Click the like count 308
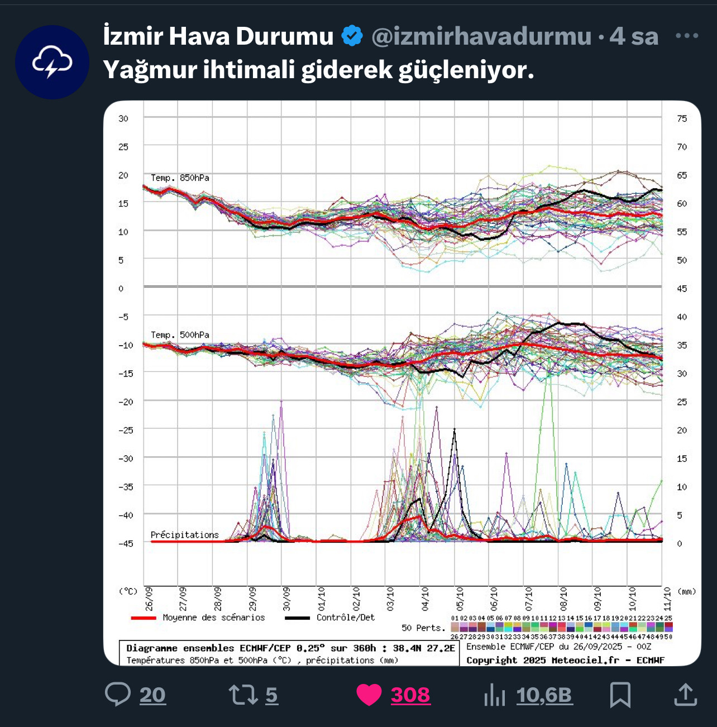Image resolution: width=717 pixels, height=727 pixels. coord(410,695)
